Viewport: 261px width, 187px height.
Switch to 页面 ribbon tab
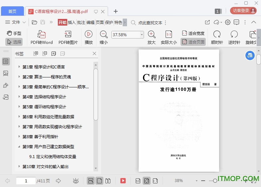pyautogui.click(x=100, y=22)
